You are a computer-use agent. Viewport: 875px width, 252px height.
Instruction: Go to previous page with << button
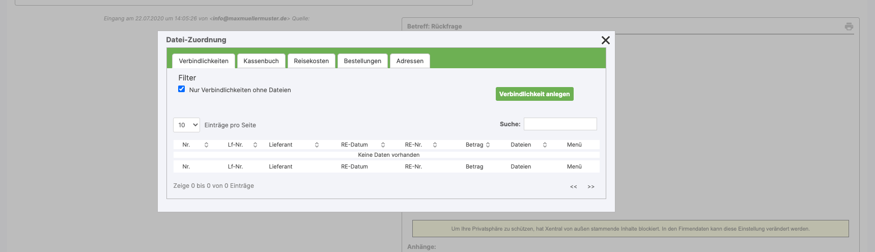click(574, 187)
